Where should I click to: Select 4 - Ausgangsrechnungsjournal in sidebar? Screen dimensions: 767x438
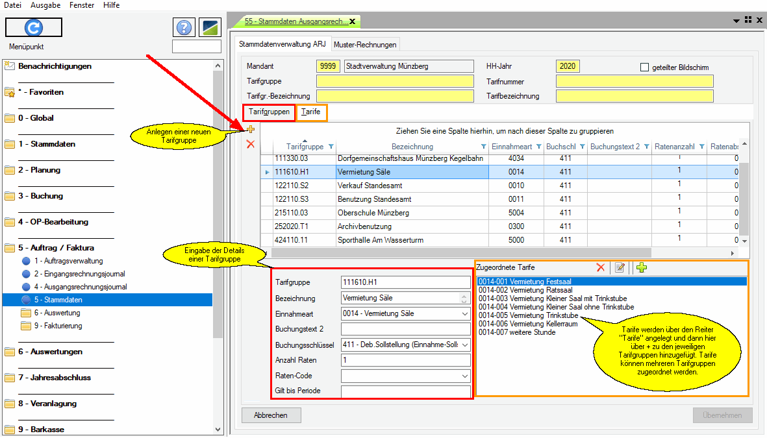81,287
